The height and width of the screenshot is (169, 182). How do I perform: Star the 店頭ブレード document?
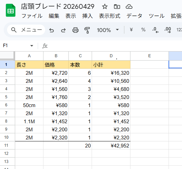105,7
